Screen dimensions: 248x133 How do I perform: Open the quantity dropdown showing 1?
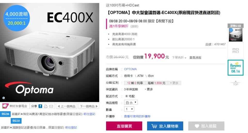coord(129,109)
